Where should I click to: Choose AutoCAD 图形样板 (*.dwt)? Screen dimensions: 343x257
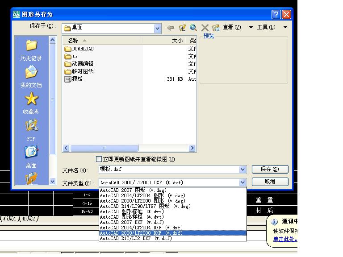pyautogui.click(x=173, y=217)
